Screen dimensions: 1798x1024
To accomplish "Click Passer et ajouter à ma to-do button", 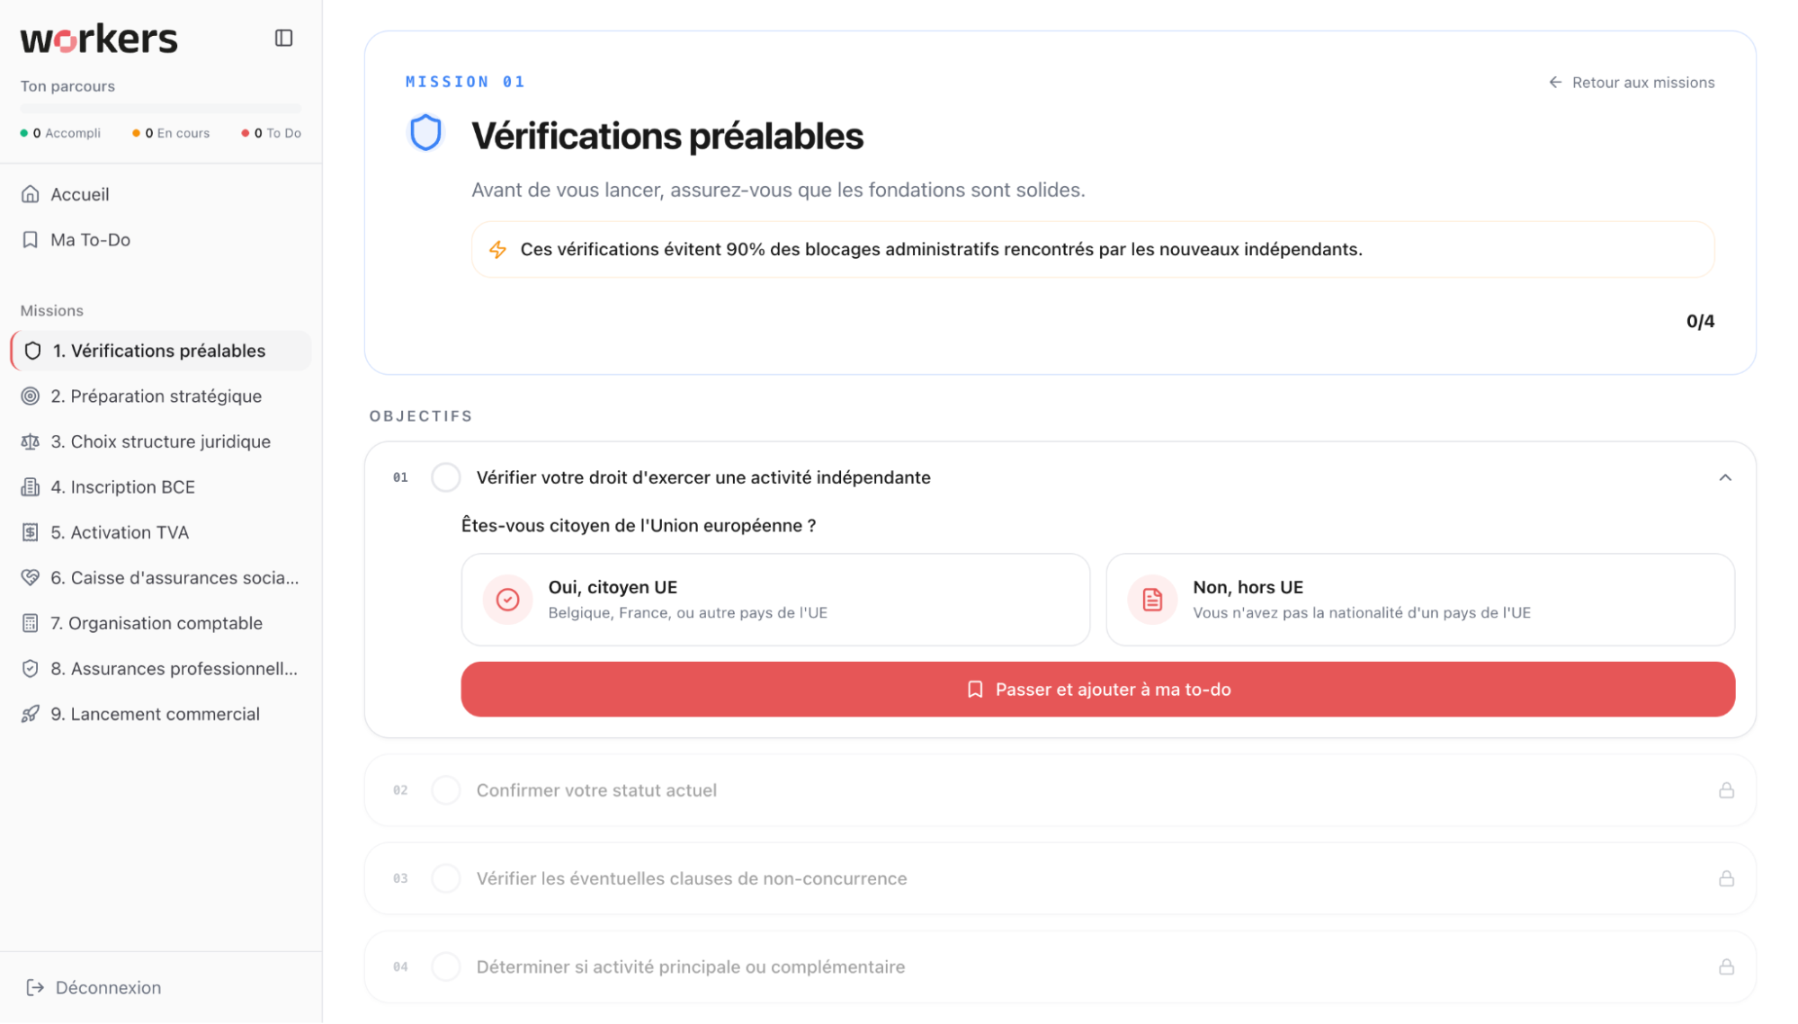I will click(1097, 690).
